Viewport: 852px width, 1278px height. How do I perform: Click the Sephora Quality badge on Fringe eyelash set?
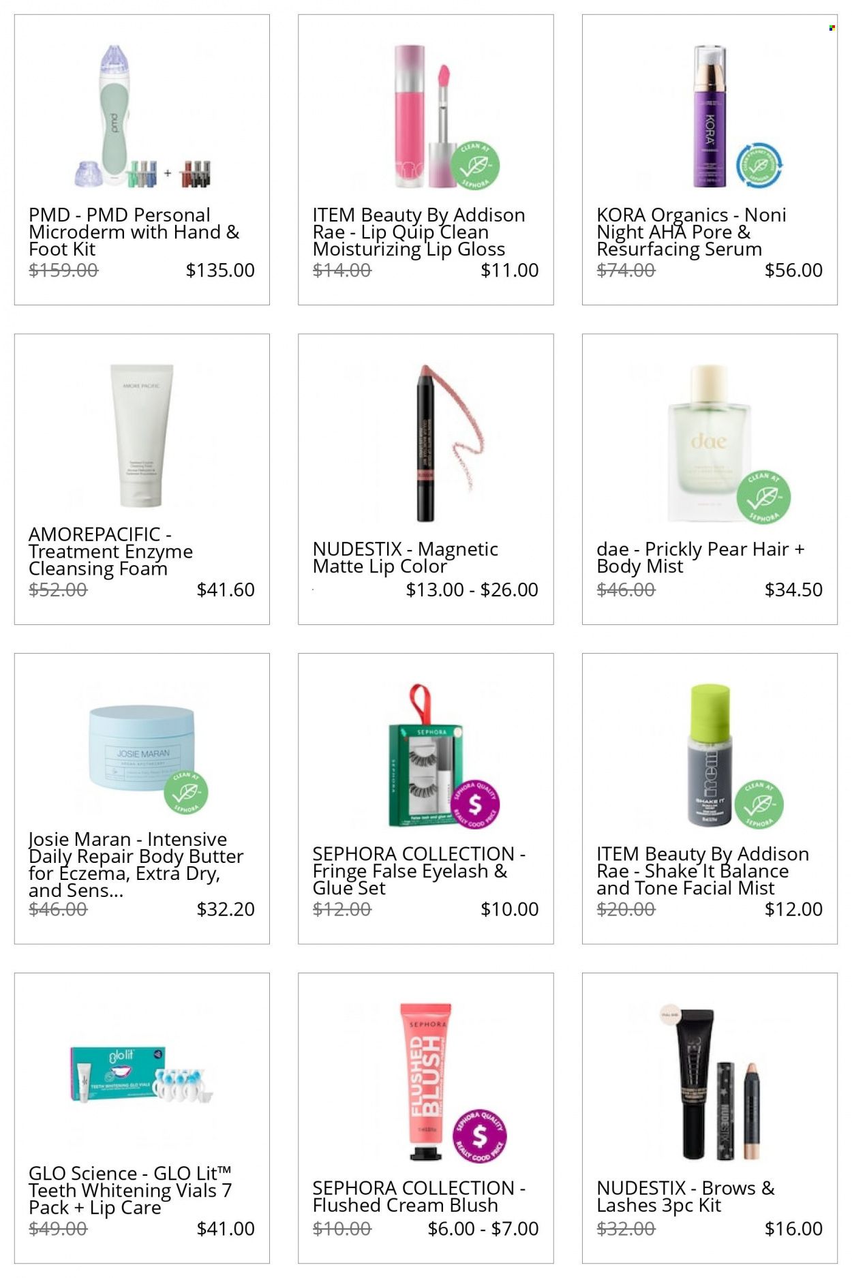[x=475, y=804]
